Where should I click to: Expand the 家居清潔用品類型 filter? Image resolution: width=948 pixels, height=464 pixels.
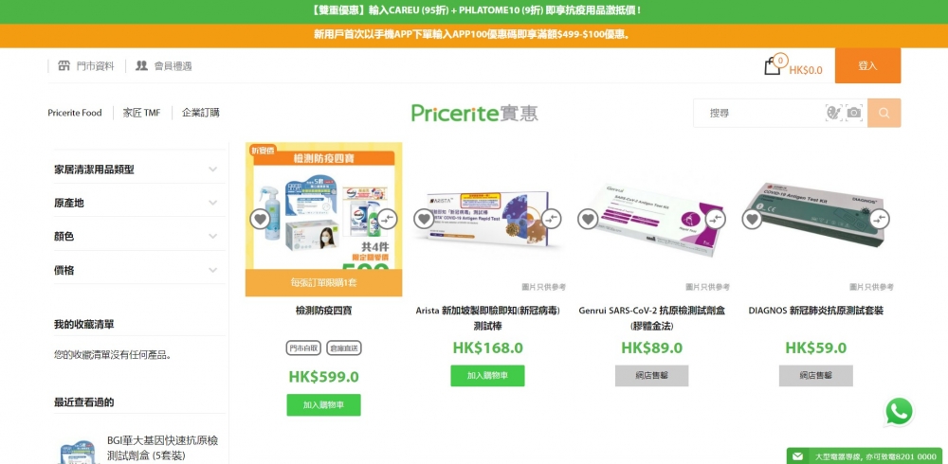tap(139, 170)
